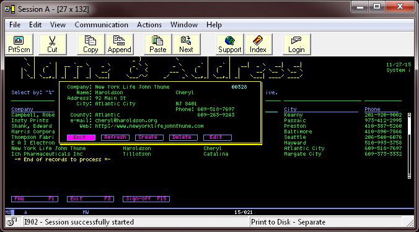The width and height of the screenshot is (419, 232).
Task: Open the Help menu
Action: click(x=214, y=25)
